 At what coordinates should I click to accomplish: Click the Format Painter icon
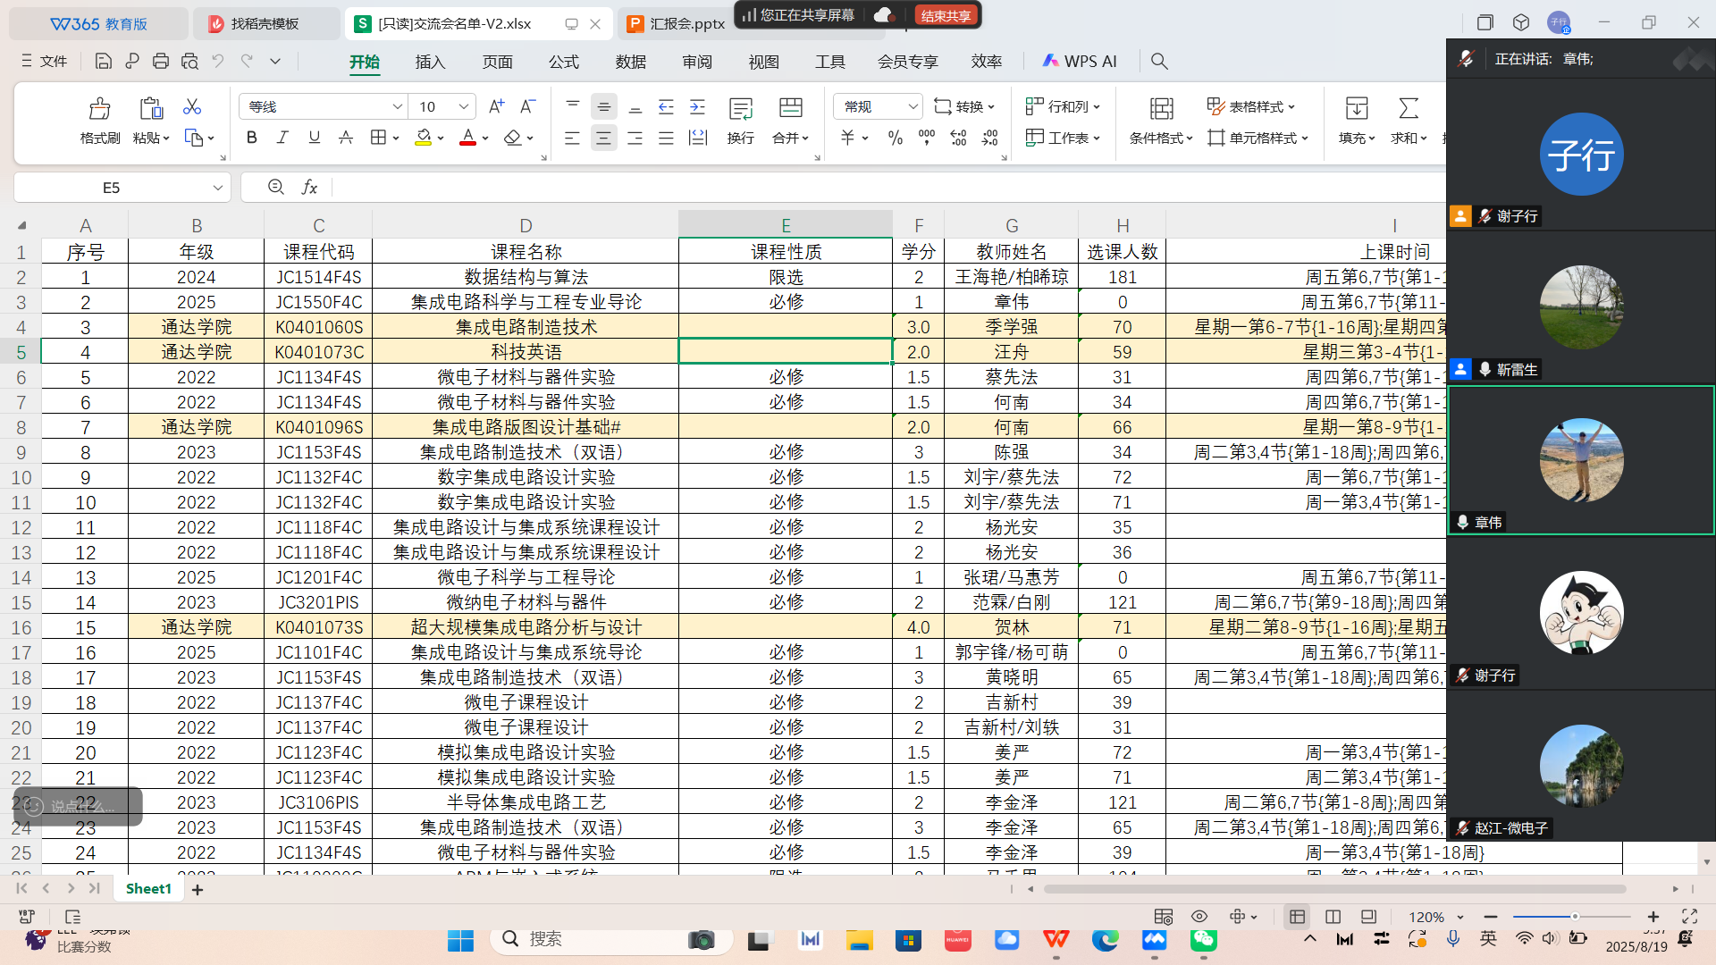[99, 109]
